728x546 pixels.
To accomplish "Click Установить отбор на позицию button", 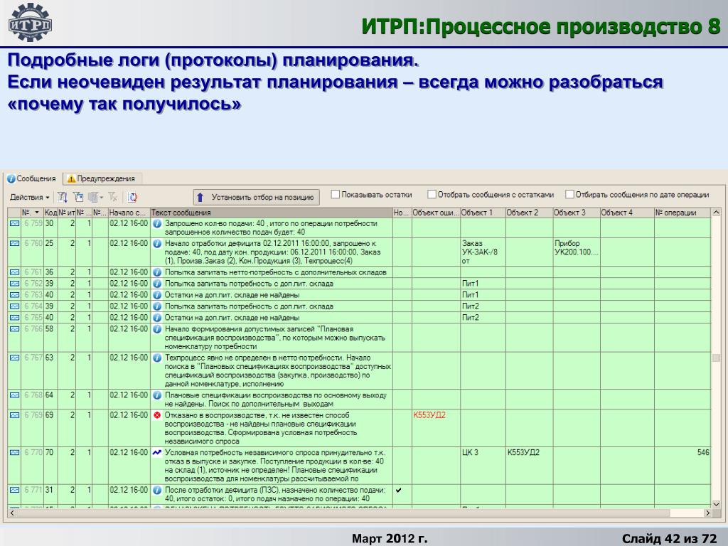I will 256,198.
